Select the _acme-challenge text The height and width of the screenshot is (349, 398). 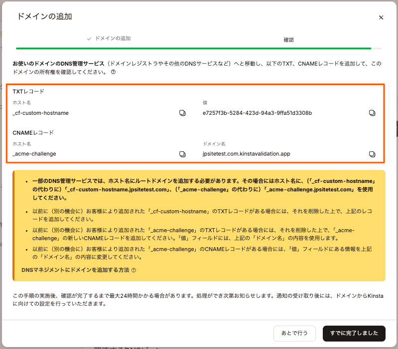[x=34, y=154]
